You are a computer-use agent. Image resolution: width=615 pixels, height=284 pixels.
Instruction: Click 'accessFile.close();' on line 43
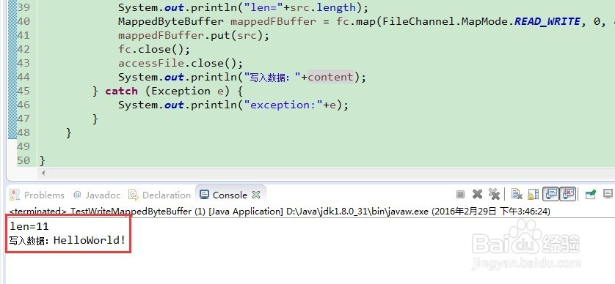click(181, 64)
